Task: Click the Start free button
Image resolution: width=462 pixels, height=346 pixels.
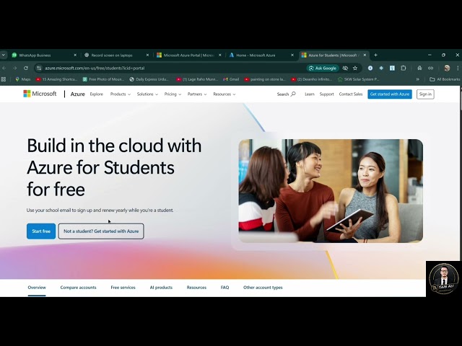Action: tap(41, 231)
